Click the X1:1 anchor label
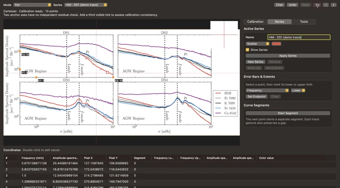Viewport: 340px width, 188px height. tap(41, 80)
